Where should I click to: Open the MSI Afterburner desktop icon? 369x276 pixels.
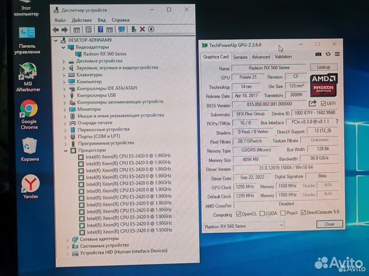pyautogui.click(x=28, y=78)
